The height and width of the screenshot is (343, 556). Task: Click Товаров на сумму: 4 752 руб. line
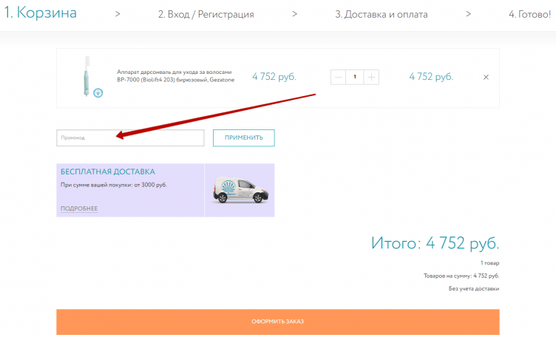pyautogui.click(x=461, y=276)
